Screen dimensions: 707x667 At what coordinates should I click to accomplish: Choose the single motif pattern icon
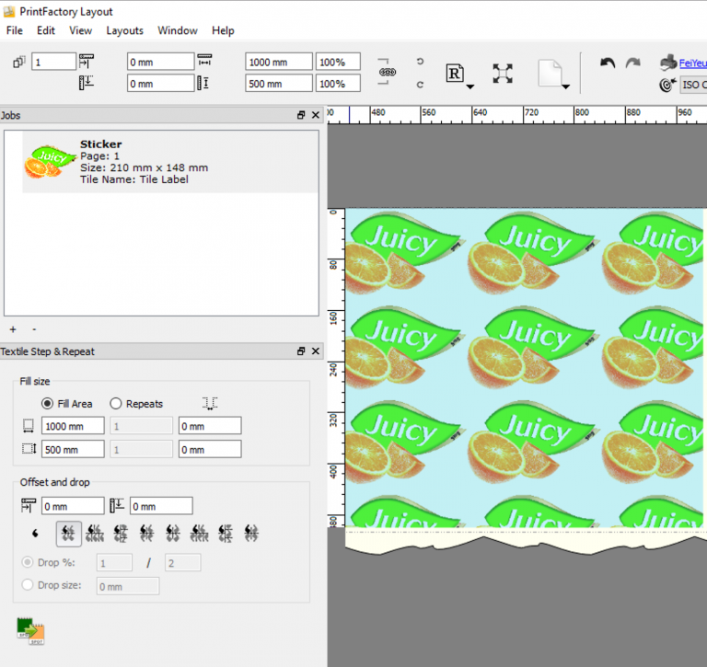pyautogui.click(x=36, y=534)
